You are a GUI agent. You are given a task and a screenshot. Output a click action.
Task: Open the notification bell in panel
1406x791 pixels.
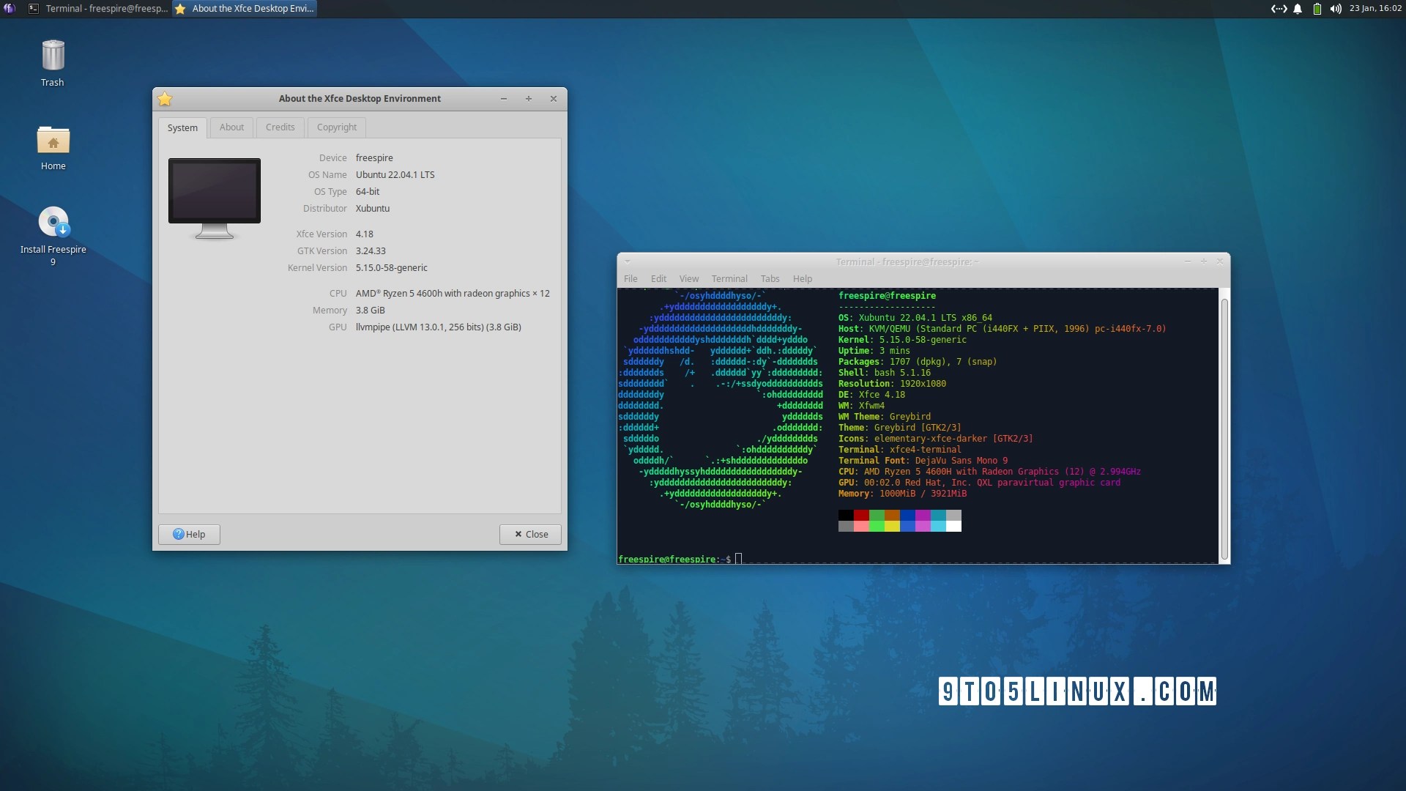click(1298, 9)
